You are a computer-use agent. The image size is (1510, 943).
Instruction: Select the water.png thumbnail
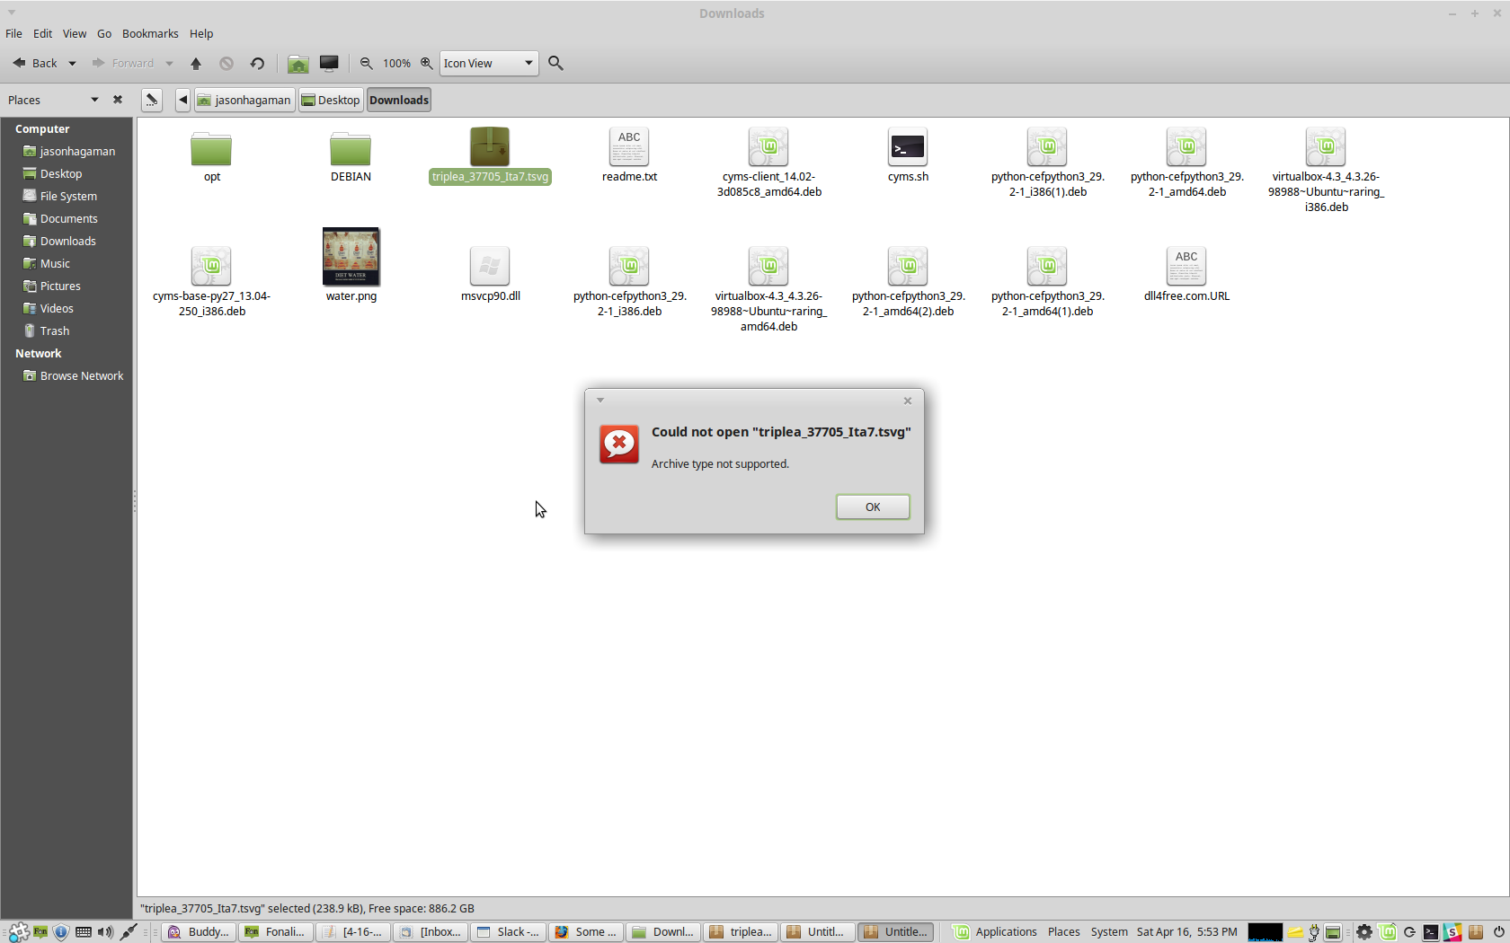(x=351, y=257)
